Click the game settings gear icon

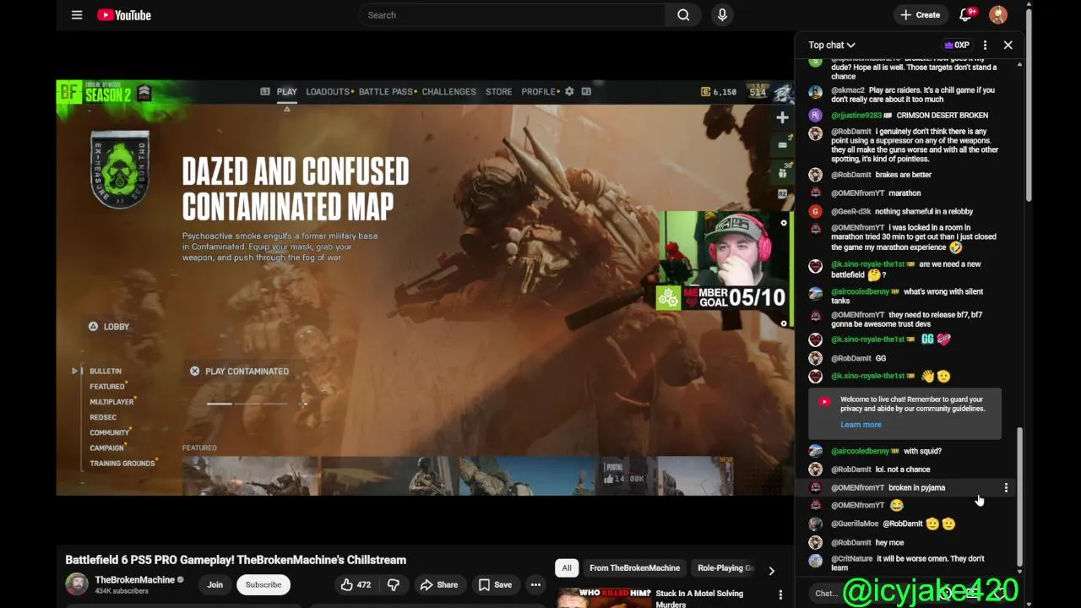[x=569, y=91]
